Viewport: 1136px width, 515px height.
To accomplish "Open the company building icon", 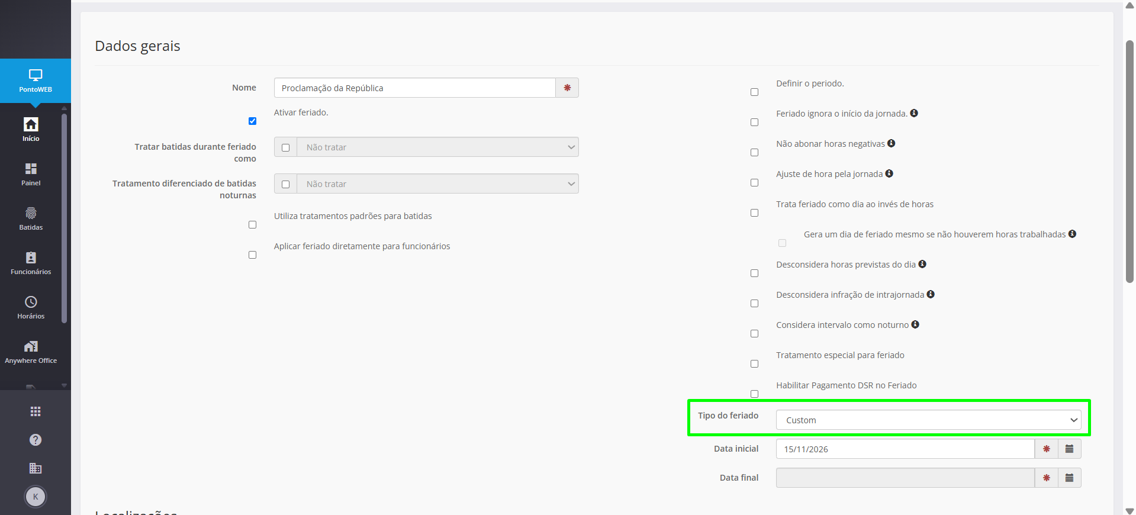I will pos(36,468).
